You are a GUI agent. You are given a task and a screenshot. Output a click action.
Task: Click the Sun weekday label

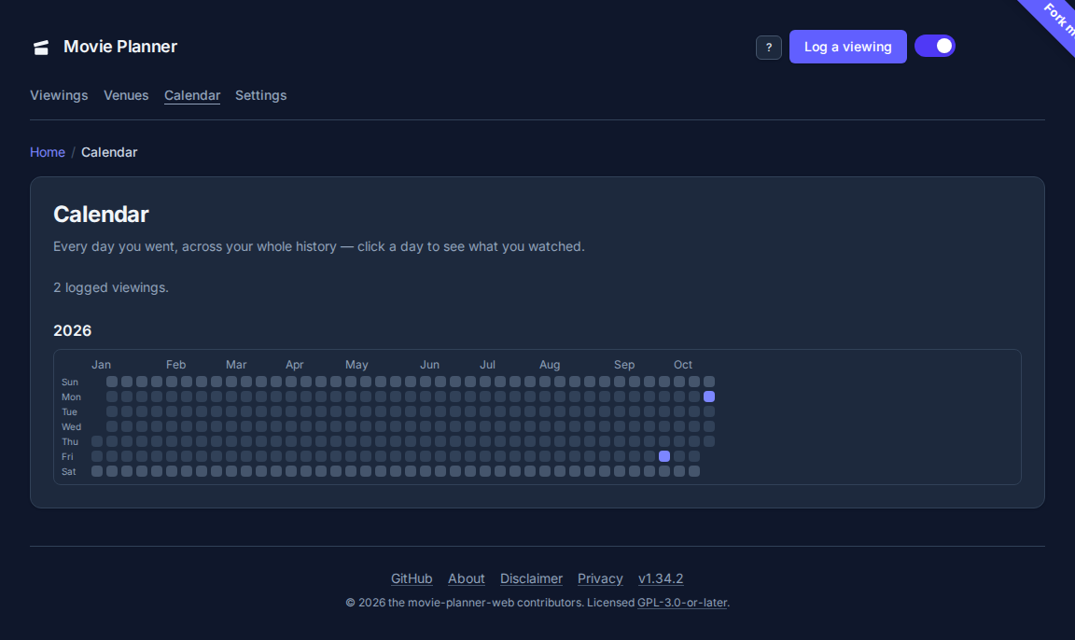[70, 383]
